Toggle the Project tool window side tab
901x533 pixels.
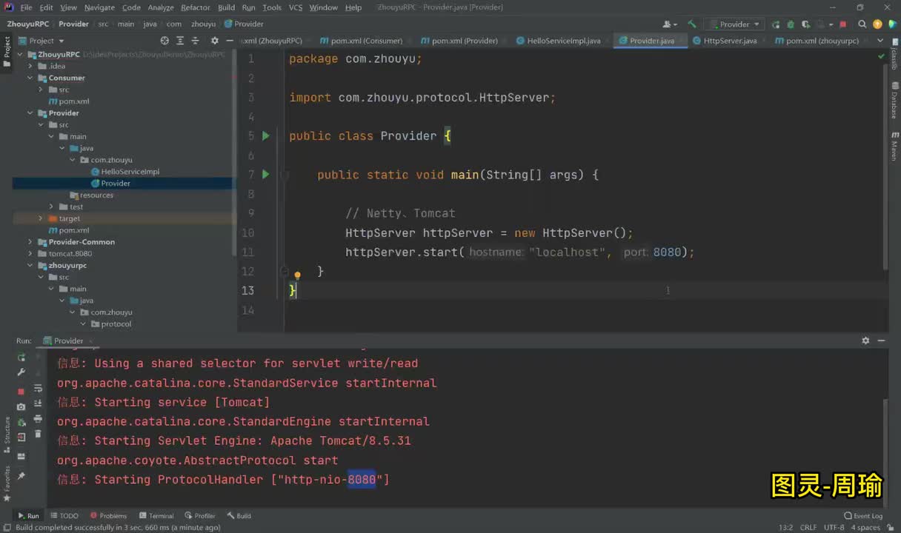[7, 52]
